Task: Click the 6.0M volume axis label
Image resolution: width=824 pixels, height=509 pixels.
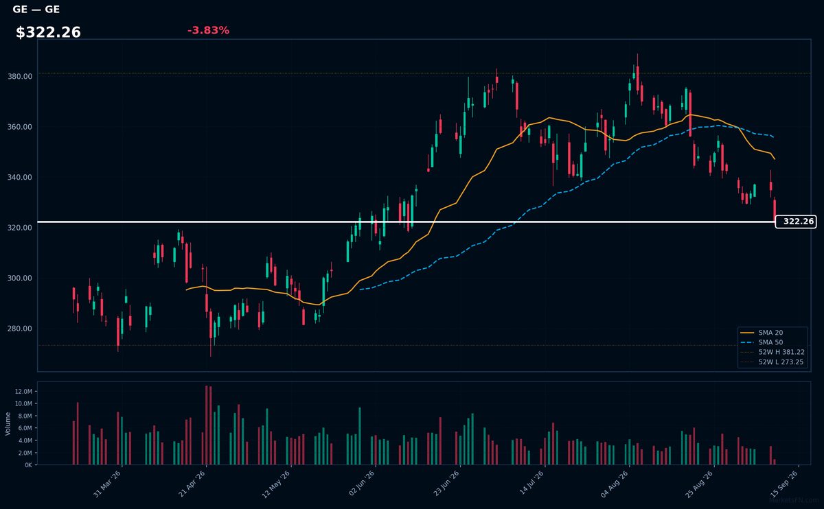Action: pyautogui.click(x=25, y=429)
